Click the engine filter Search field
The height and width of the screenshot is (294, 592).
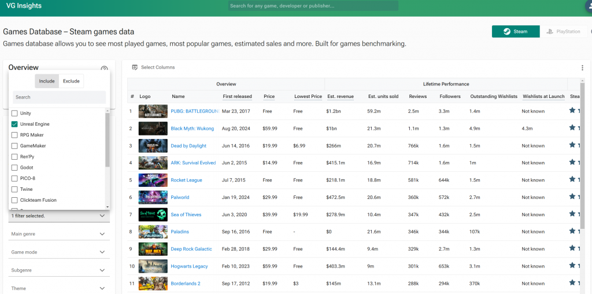click(60, 97)
